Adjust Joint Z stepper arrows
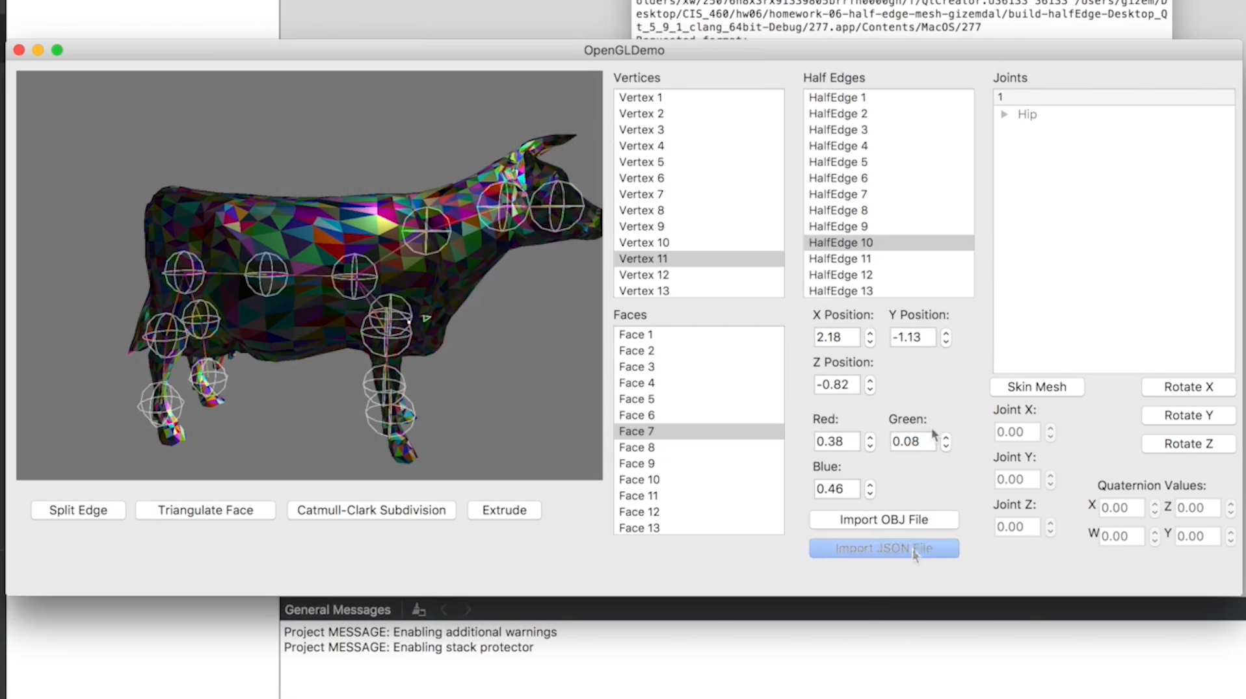 [1050, 527]
